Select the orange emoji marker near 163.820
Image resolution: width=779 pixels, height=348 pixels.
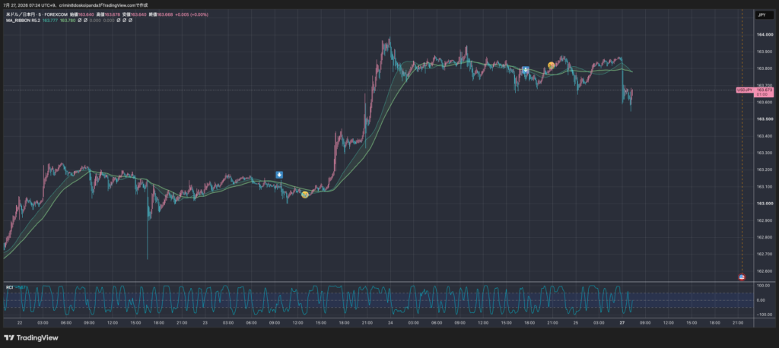click(x=551, y=65)
